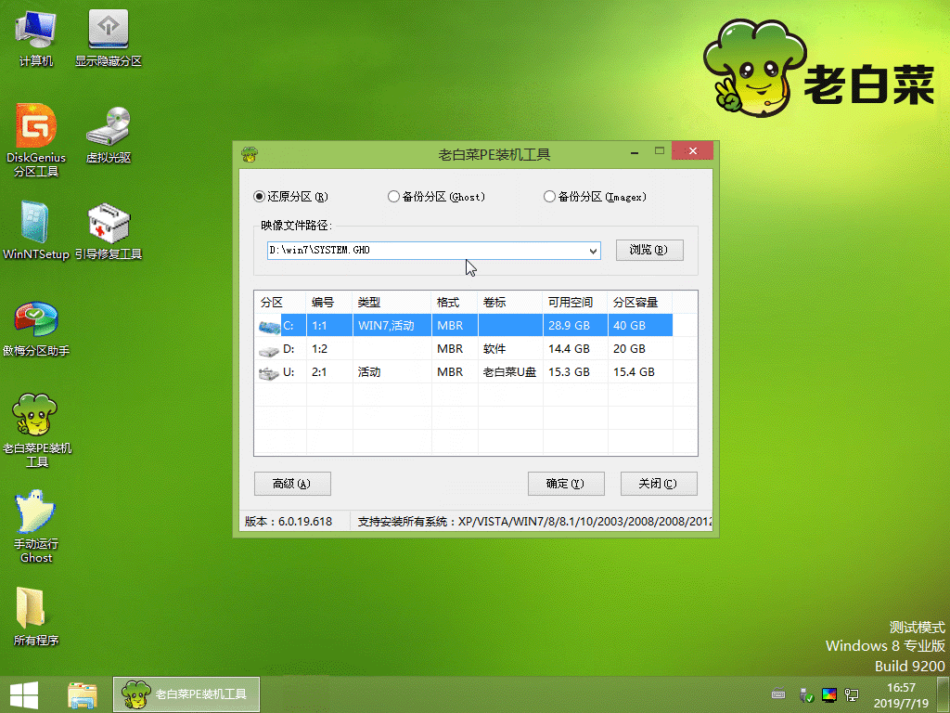Screen dimensions: 950x713
Task: Click the keyboard tray icon
Action: coord(778,694)
